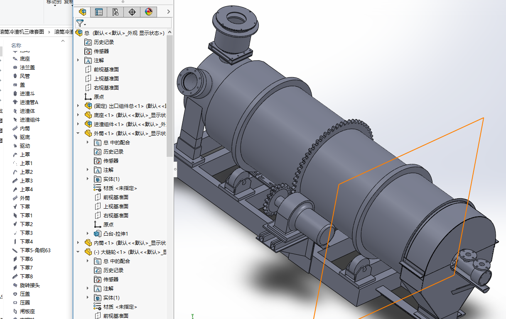Open the DimXpertManager crosshair tab
The height and width of the screenshot is (319, 506).
coord(132,12)
